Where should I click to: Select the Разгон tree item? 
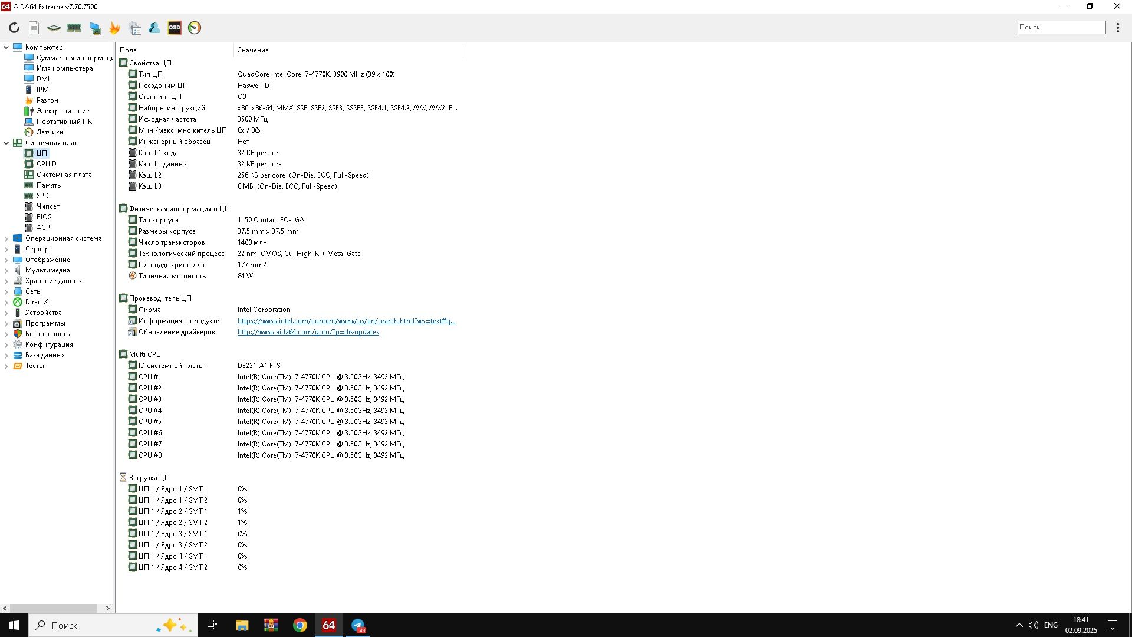pos(41,100)
